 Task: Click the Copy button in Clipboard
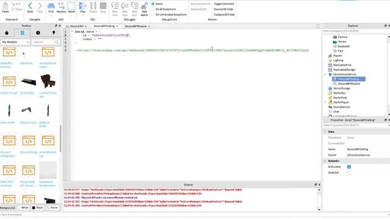(x=17, y=9)
